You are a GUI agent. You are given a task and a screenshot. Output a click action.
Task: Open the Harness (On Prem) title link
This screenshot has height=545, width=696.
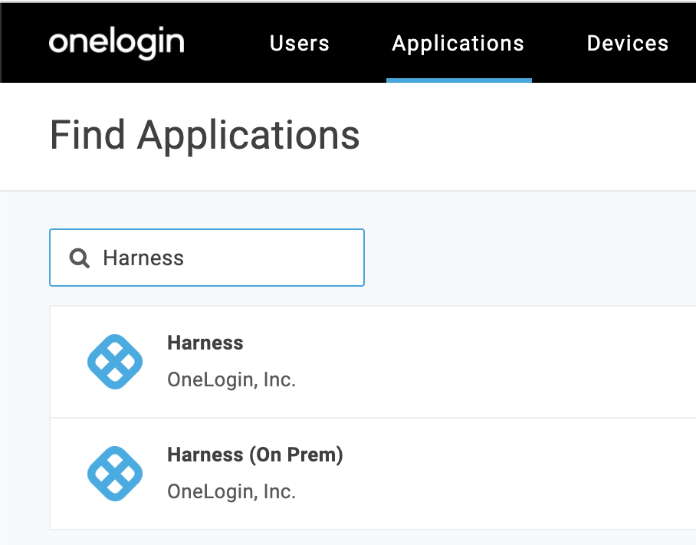pos(255,455)
